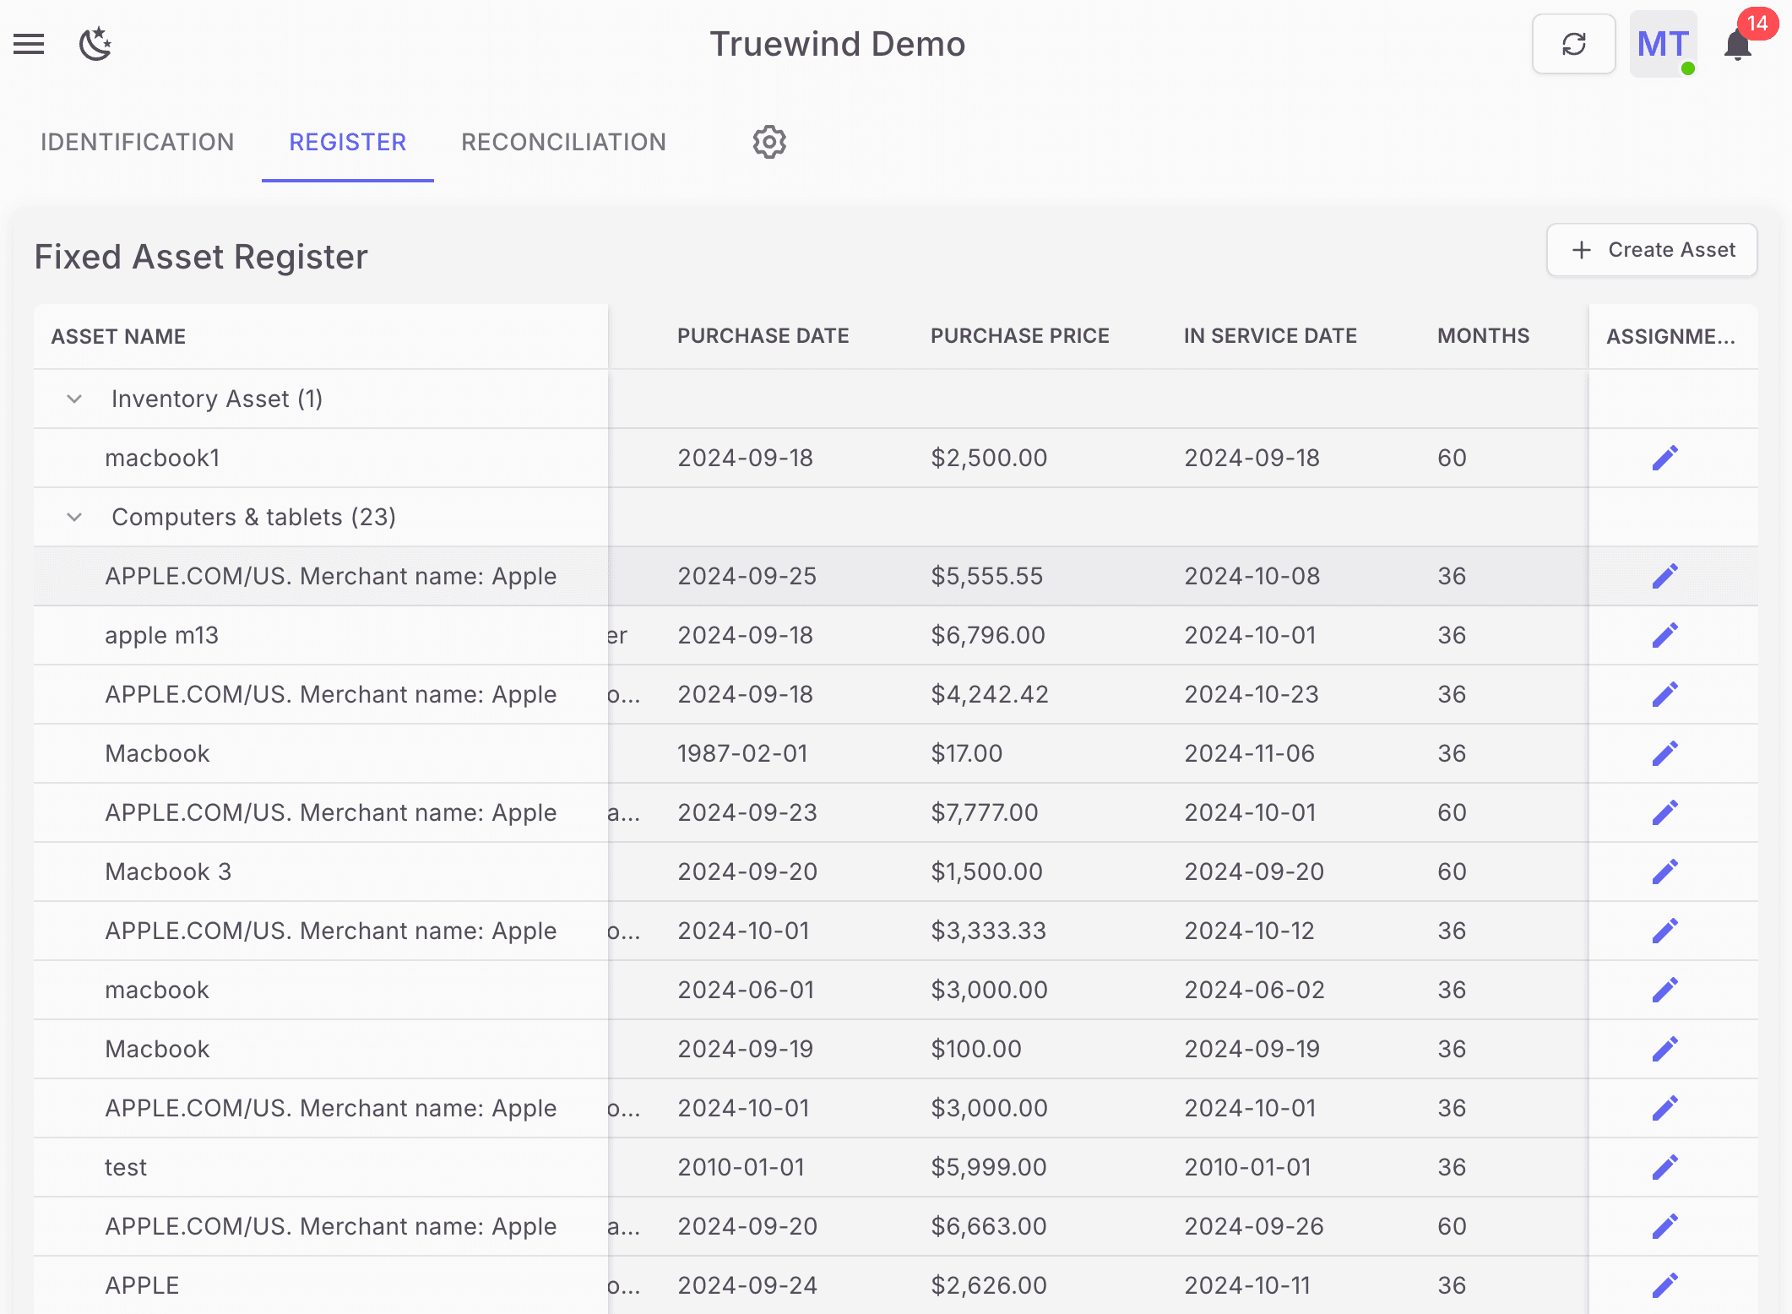Open the notifications bell
1792x1314 pixels.
click(1736, 46)
